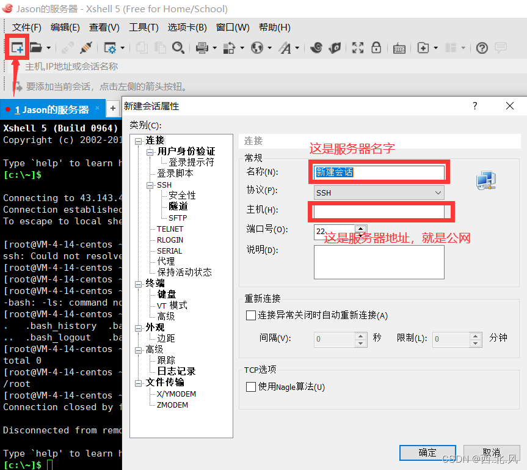The image size is (527, 470).
Task: Open the 选项卡(B) menu
Action: click(x=187, y=28)
